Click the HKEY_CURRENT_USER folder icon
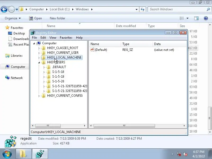This screenshot has height=159, width=212. (x=43, y=52)
